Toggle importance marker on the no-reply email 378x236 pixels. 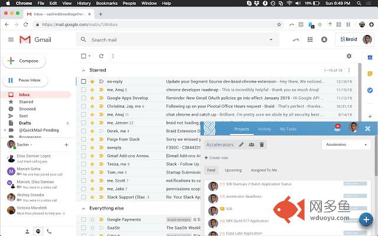click(x=100, y=81)
